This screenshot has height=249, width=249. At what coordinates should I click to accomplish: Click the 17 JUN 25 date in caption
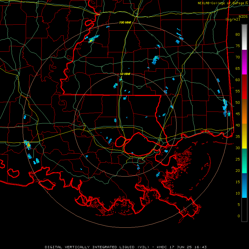coord(181,247)
